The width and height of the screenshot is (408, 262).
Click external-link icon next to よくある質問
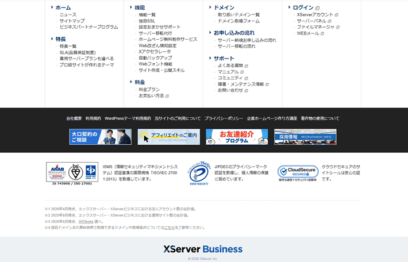pos(246,66)
